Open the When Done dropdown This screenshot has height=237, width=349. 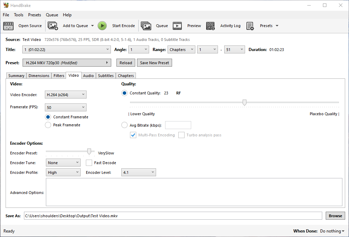tap(332, 231)
